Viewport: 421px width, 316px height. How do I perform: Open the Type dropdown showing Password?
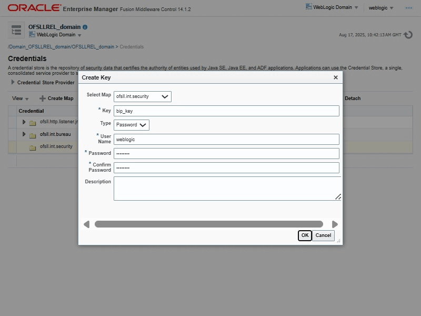(132, 125)
